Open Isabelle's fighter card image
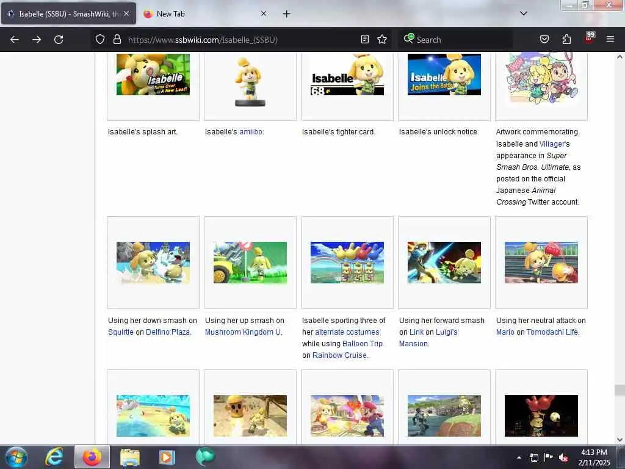This screenshot has width=625, height=469. point(347,75)
